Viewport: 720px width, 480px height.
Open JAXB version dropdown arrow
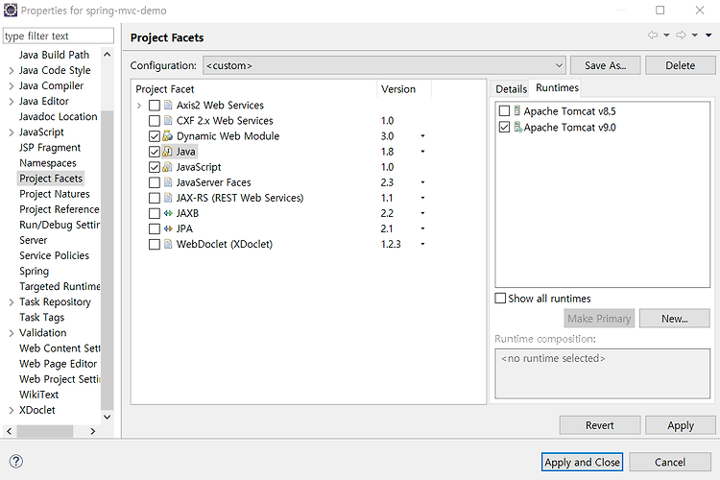point(422,213)
